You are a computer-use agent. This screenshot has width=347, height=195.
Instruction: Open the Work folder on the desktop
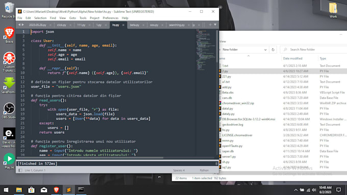click(x=333, y=10)
